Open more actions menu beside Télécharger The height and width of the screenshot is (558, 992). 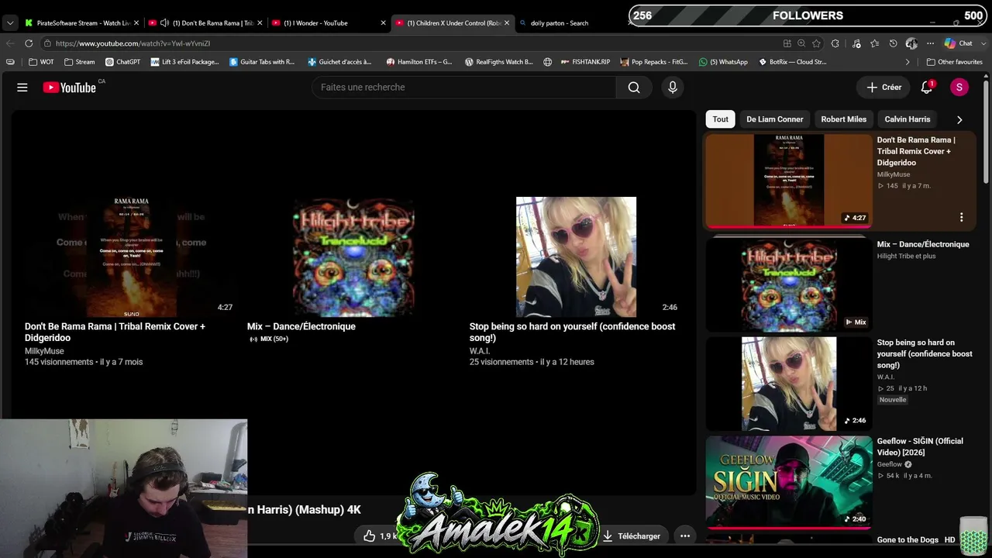pyautogui.click(x=685, y=536)
